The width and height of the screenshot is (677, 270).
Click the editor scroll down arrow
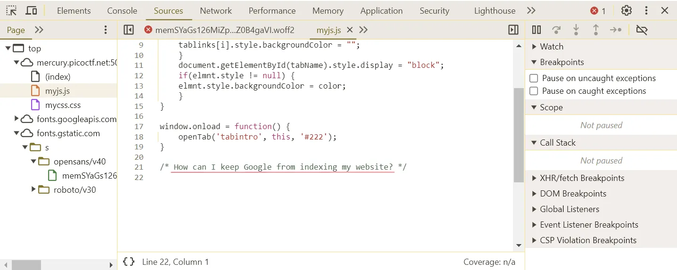point(519,245)
